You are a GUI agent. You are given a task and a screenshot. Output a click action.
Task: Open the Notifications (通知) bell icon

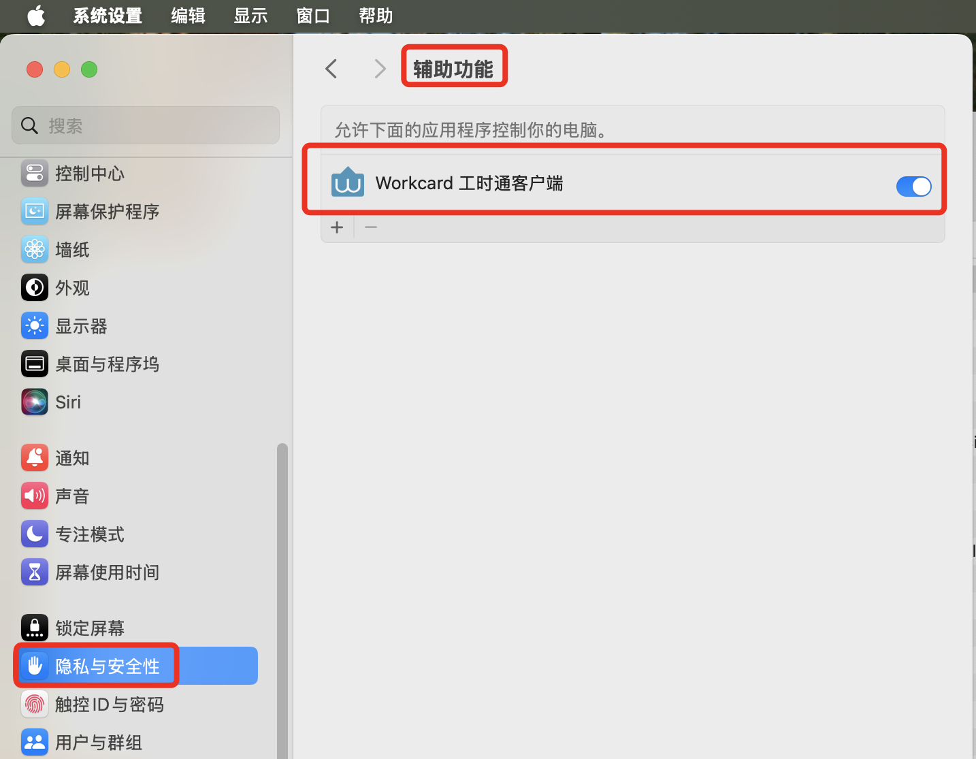(x=35, y=457)
